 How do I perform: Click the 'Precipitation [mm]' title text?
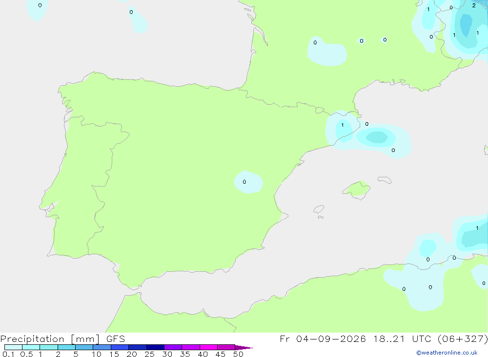(x=50, y=339)
